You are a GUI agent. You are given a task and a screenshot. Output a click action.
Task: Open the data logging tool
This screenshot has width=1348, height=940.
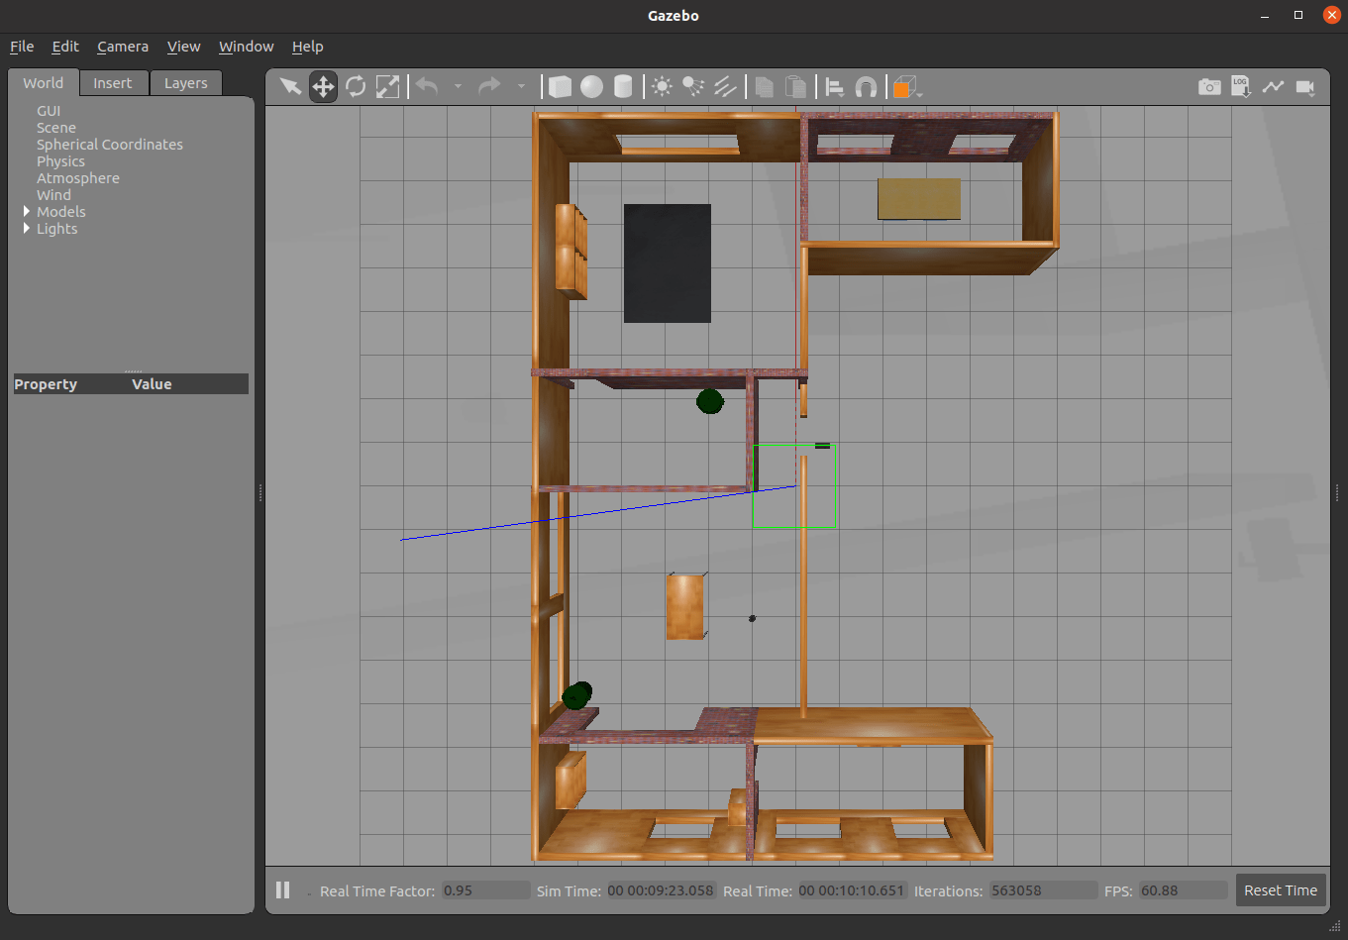[1241, 87]
